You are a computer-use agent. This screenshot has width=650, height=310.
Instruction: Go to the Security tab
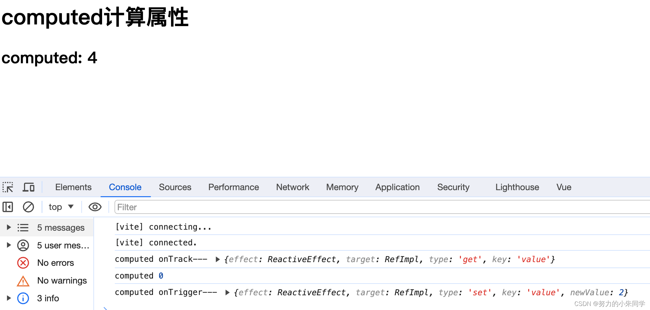453,187
